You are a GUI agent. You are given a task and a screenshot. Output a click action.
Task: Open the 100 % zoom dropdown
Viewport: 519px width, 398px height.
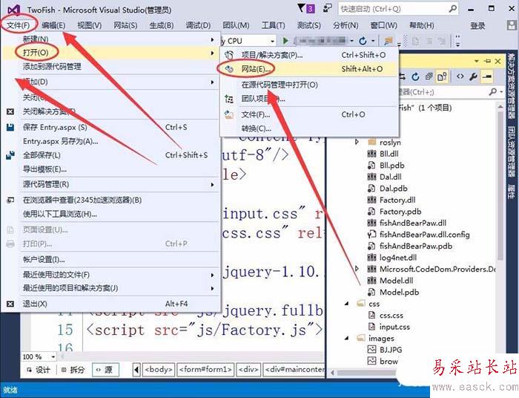tap(53, 357)
